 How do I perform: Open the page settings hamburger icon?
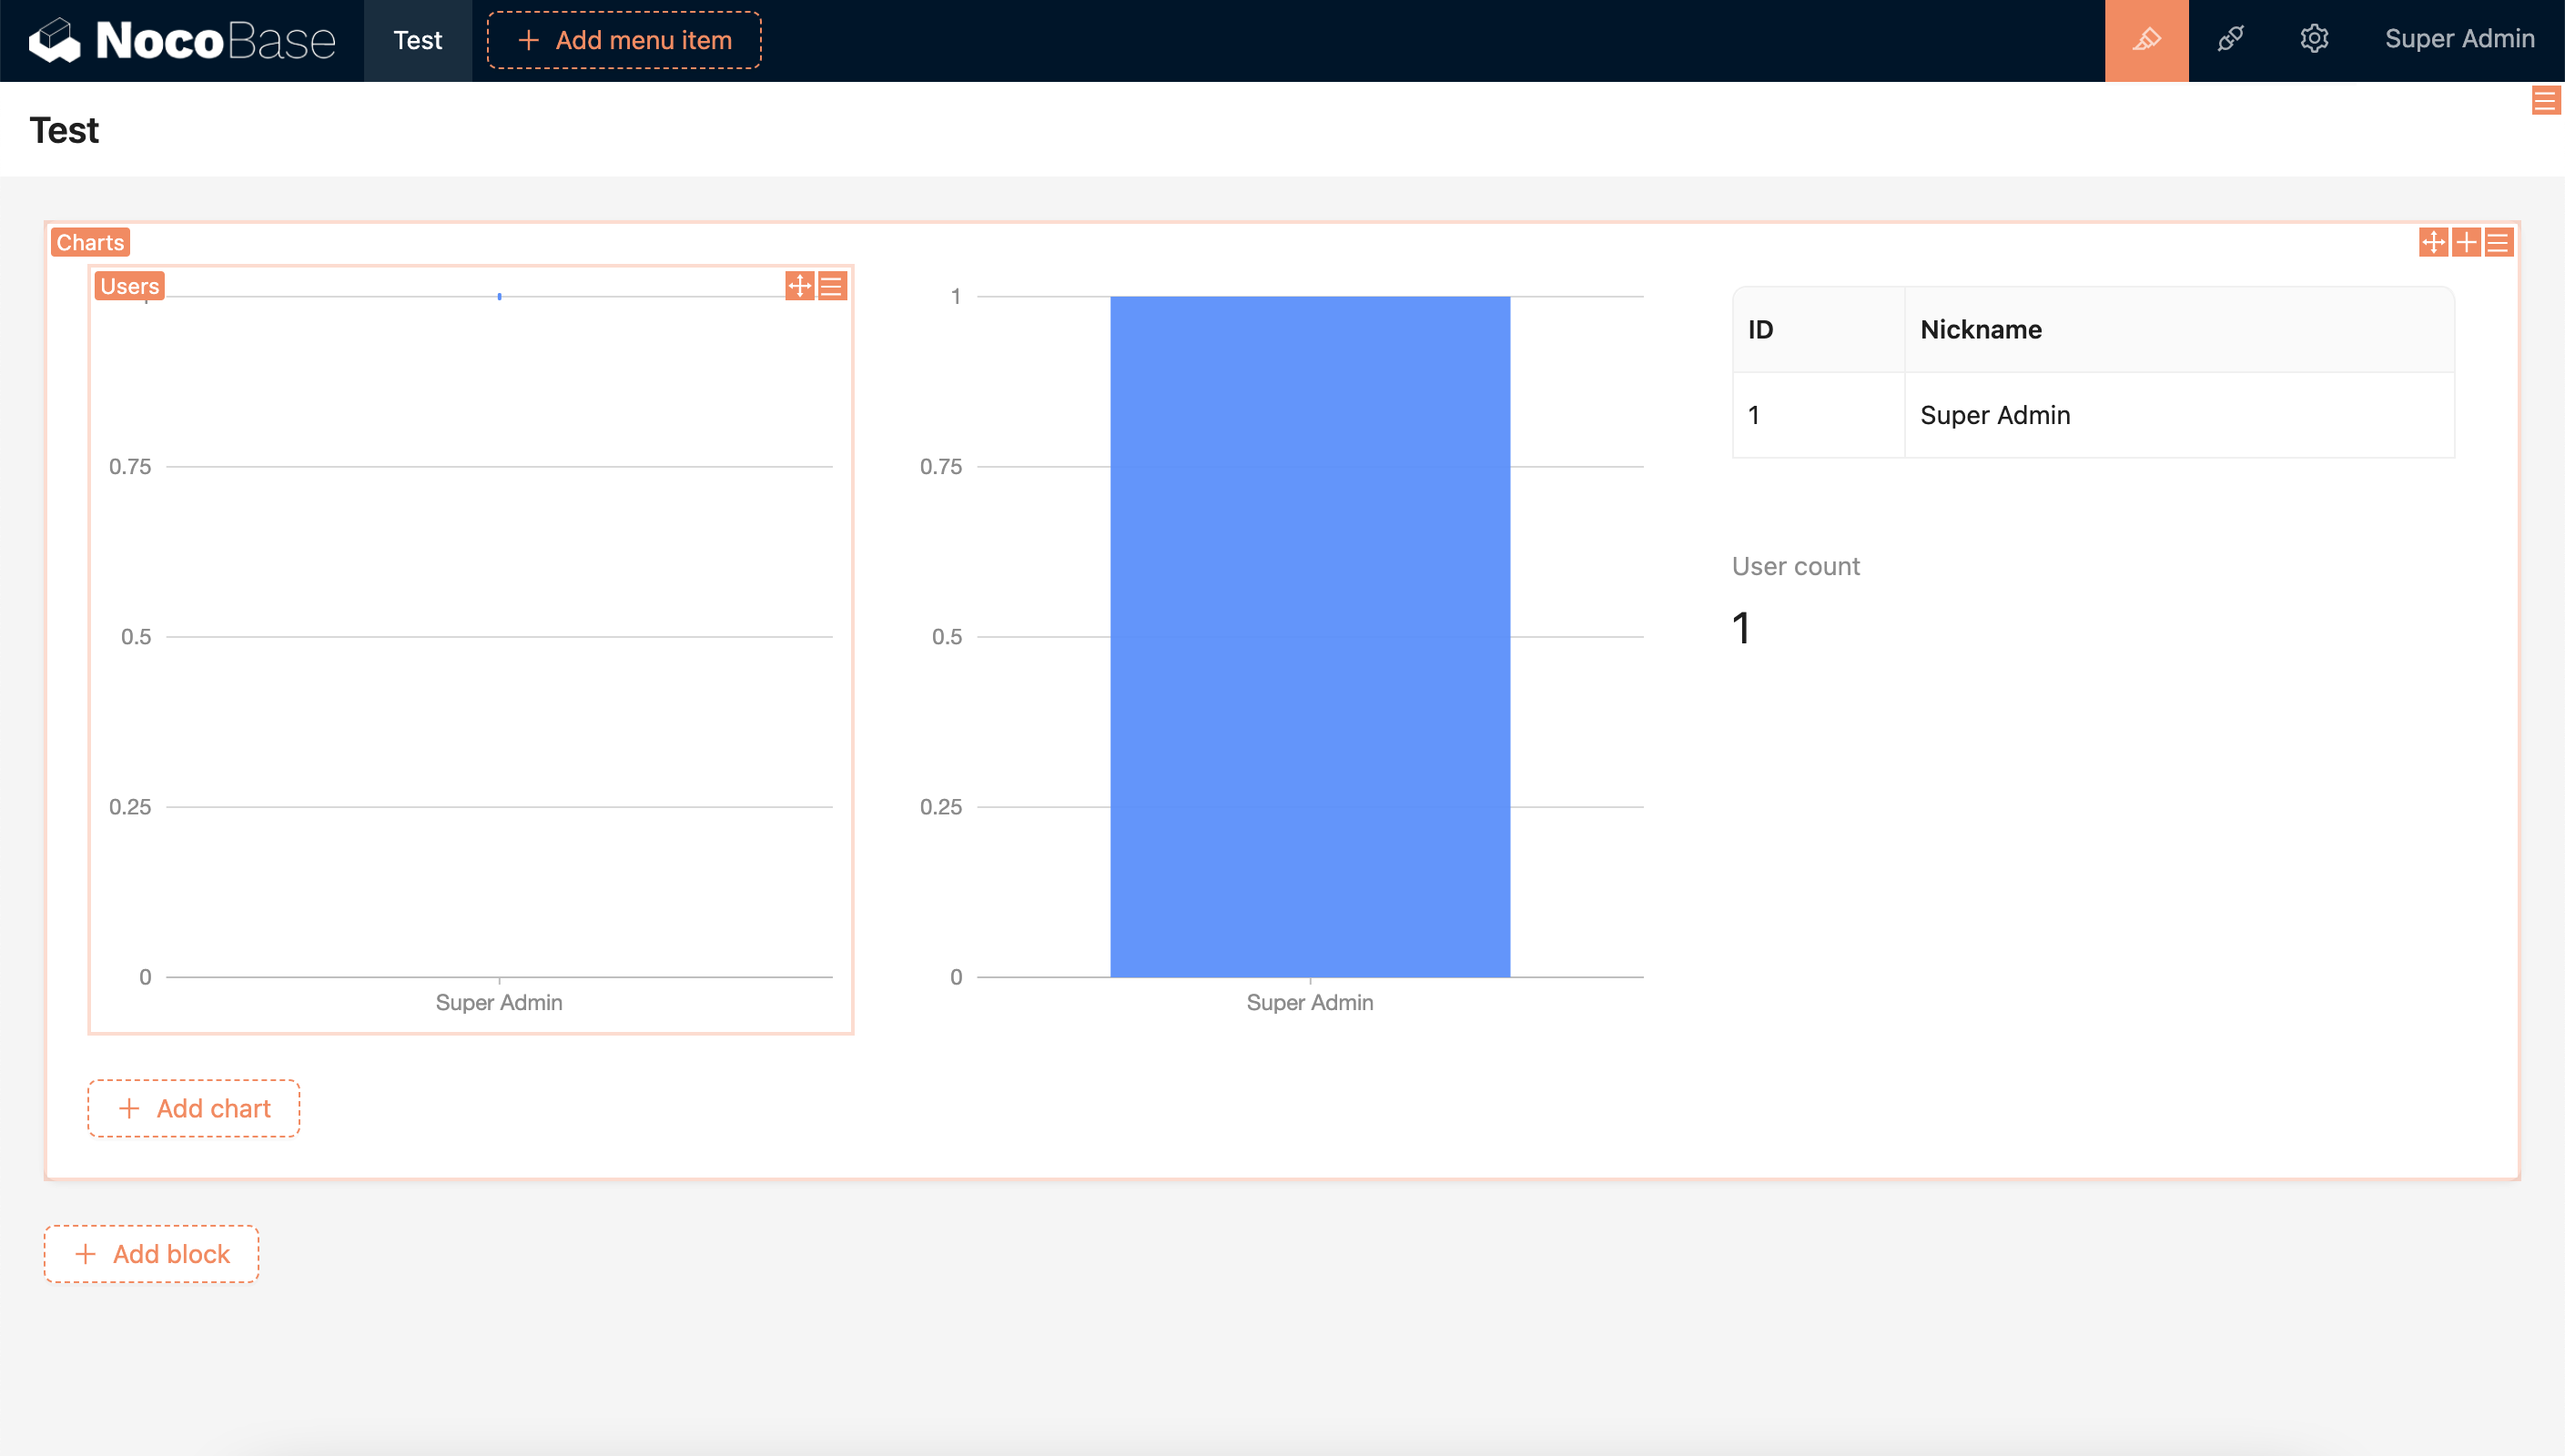(x=2544, y=101)
